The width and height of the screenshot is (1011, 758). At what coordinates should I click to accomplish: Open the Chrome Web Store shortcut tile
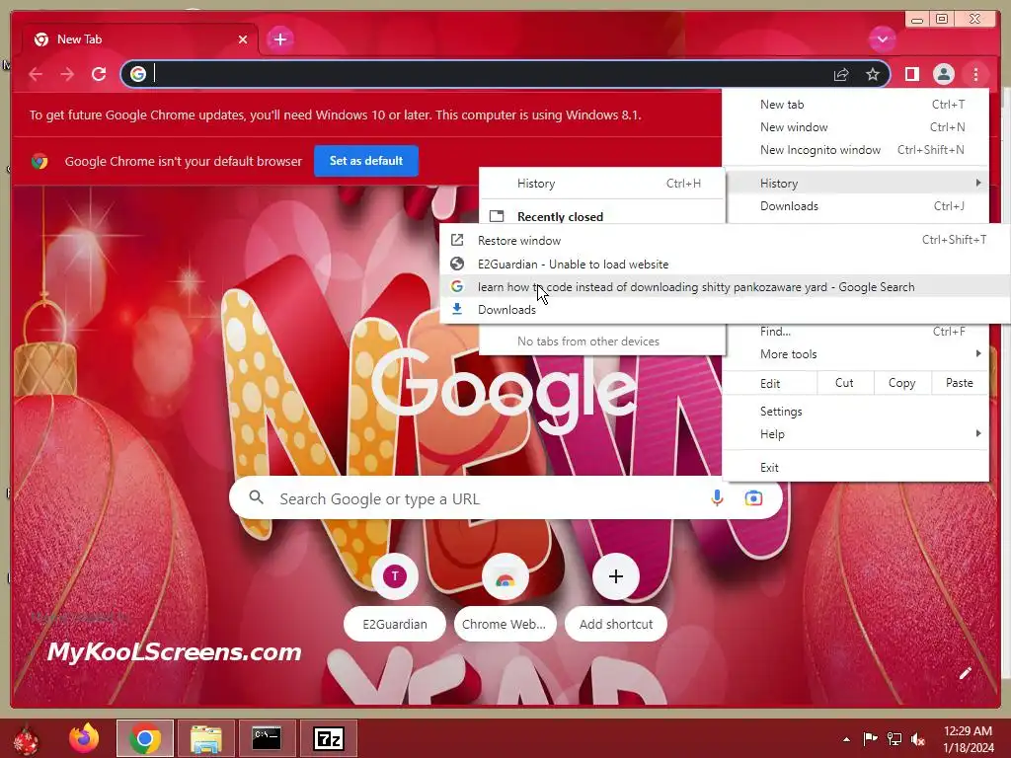(505, 597)
